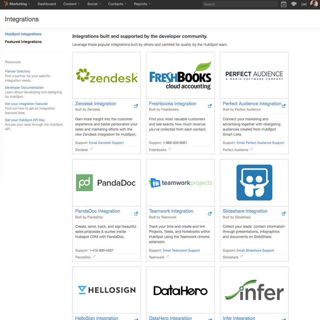Open Get your integration featured link
The width and height of the screenshot is (320, 320).
click(x=26, y=104)
